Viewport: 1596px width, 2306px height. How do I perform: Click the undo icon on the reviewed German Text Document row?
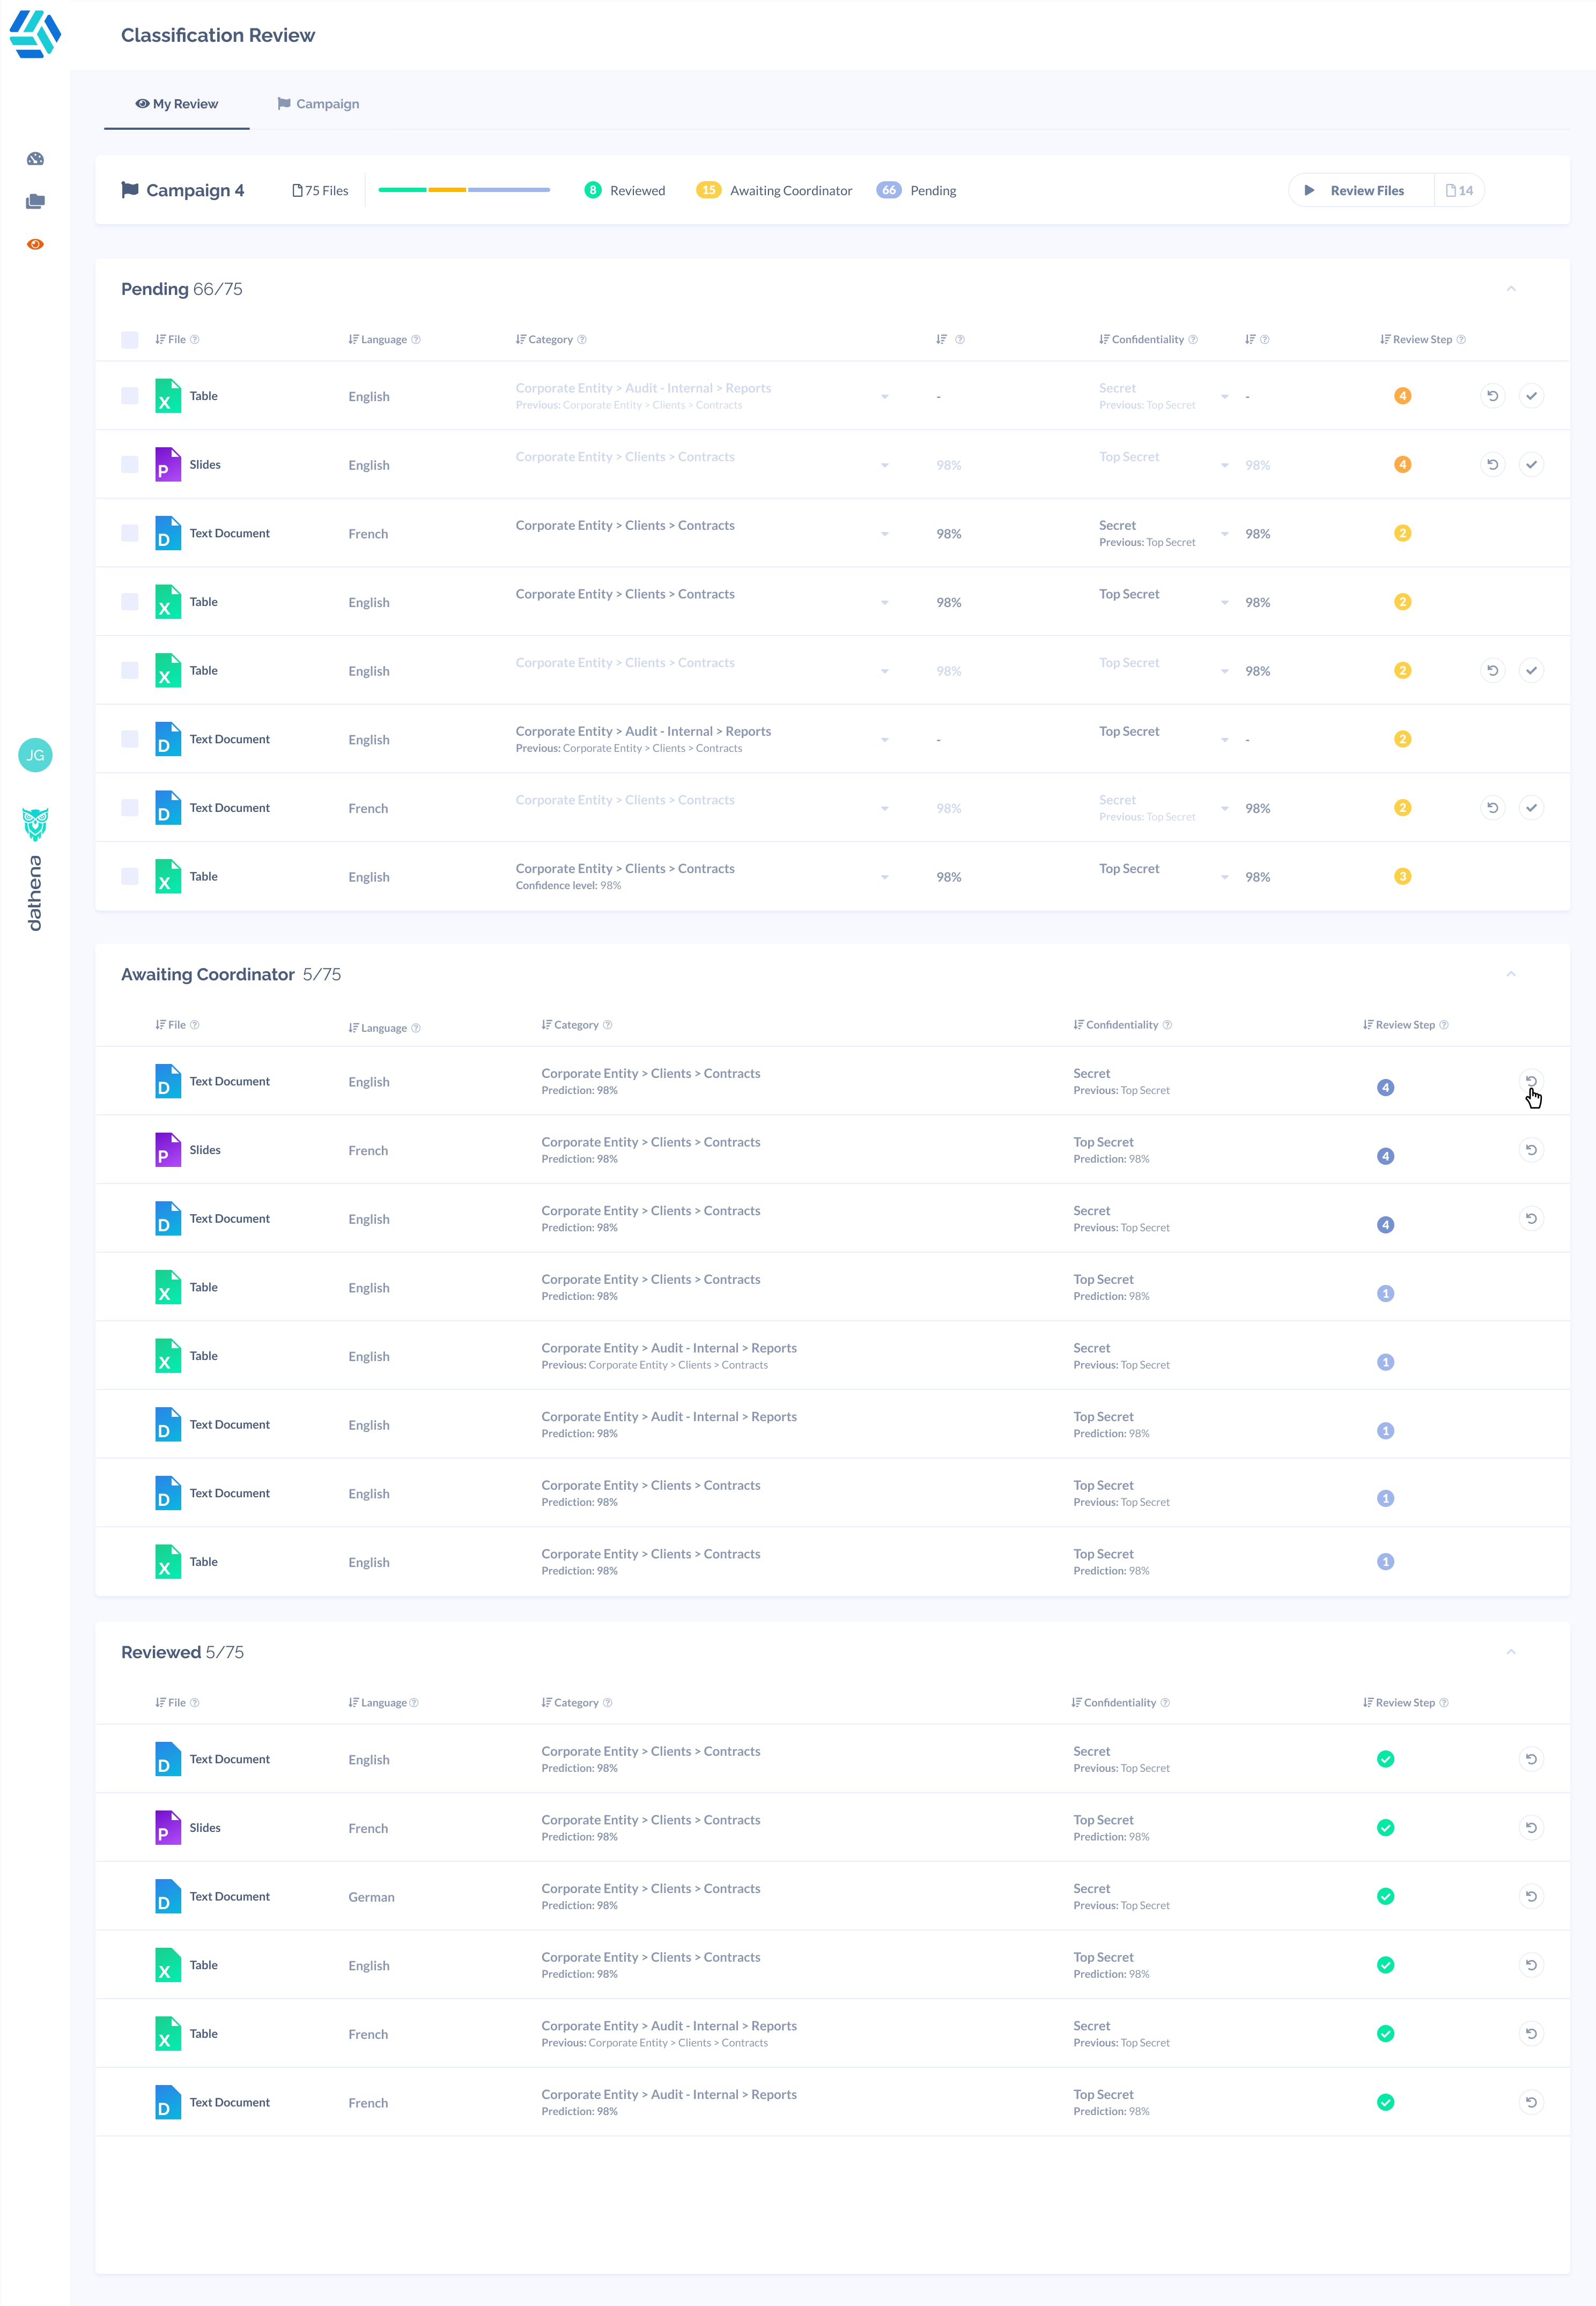[1530, 1896]
